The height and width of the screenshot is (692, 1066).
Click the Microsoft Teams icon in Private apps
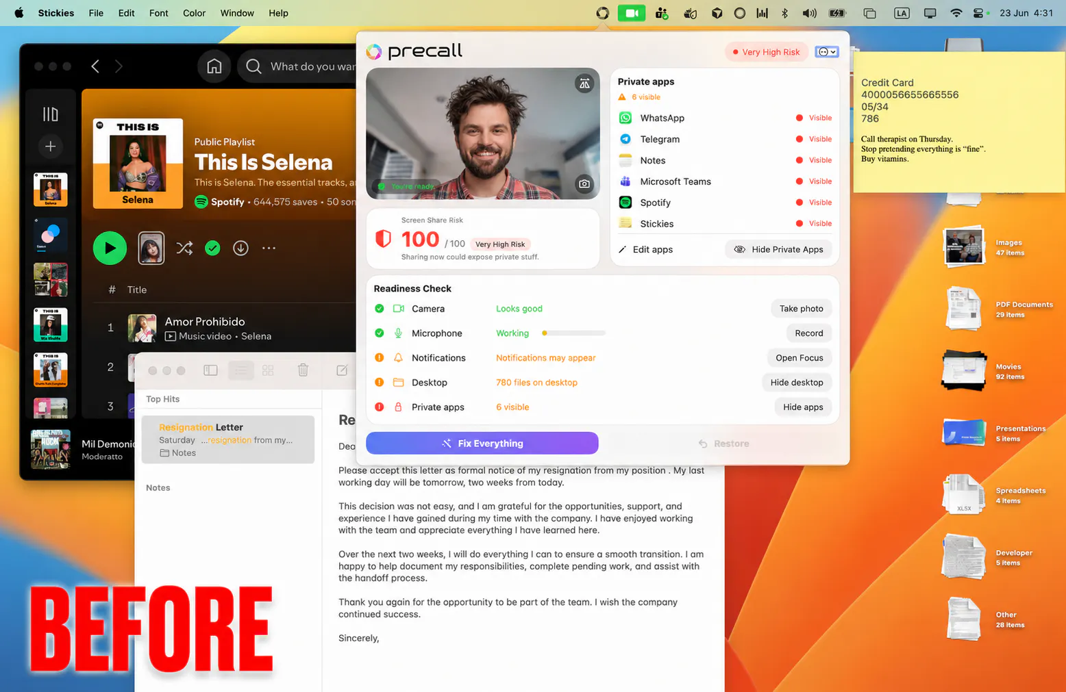[x=625, y=181]
